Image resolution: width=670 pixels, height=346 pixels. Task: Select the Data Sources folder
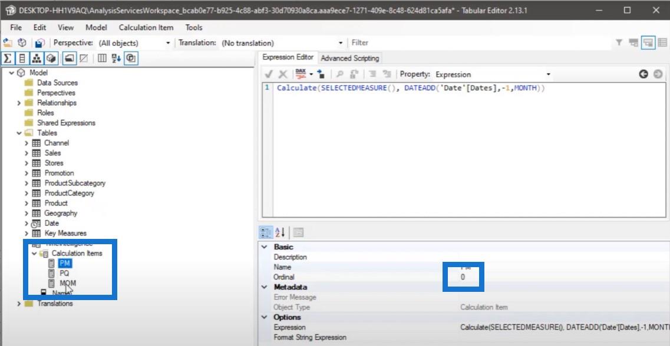click(57, 83)
